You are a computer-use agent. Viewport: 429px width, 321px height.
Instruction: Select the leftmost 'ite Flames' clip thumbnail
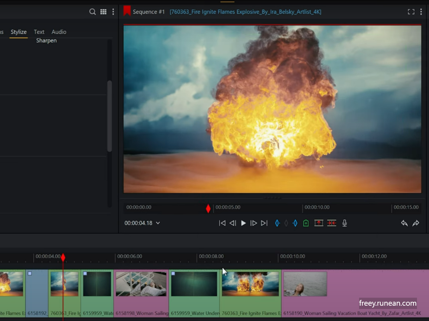[x=11, y=284]
